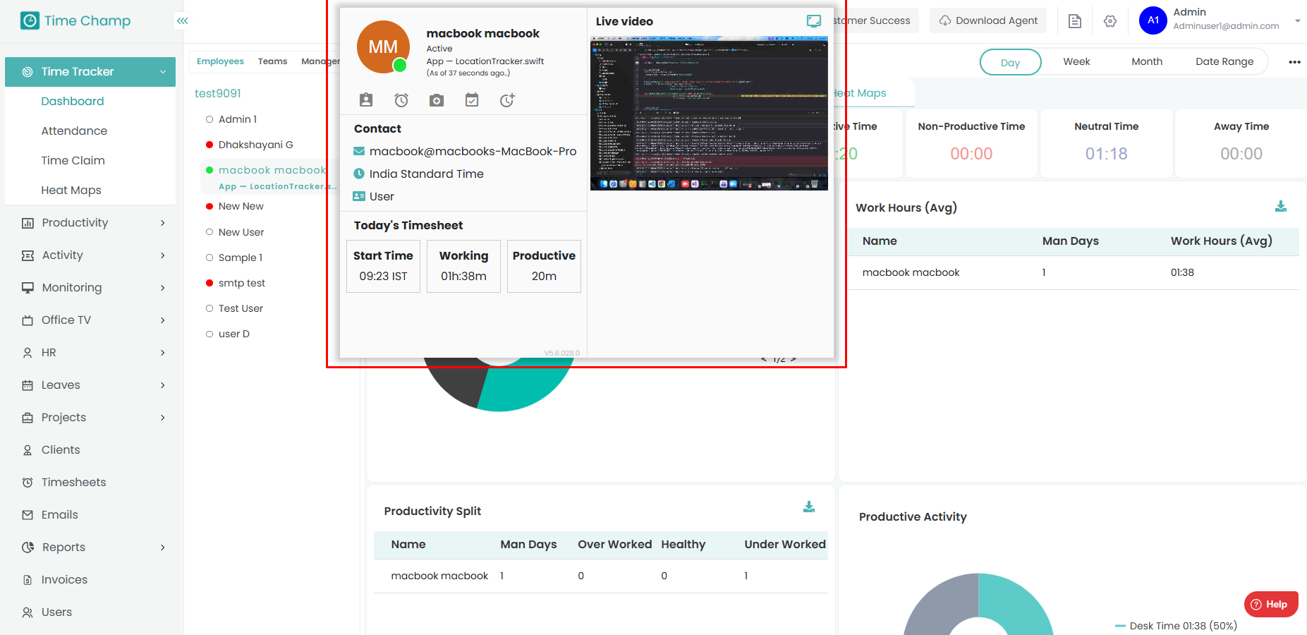Collapse the sidebar with the double-arrow icon
Screen dimensions: 1307x635
183,21
